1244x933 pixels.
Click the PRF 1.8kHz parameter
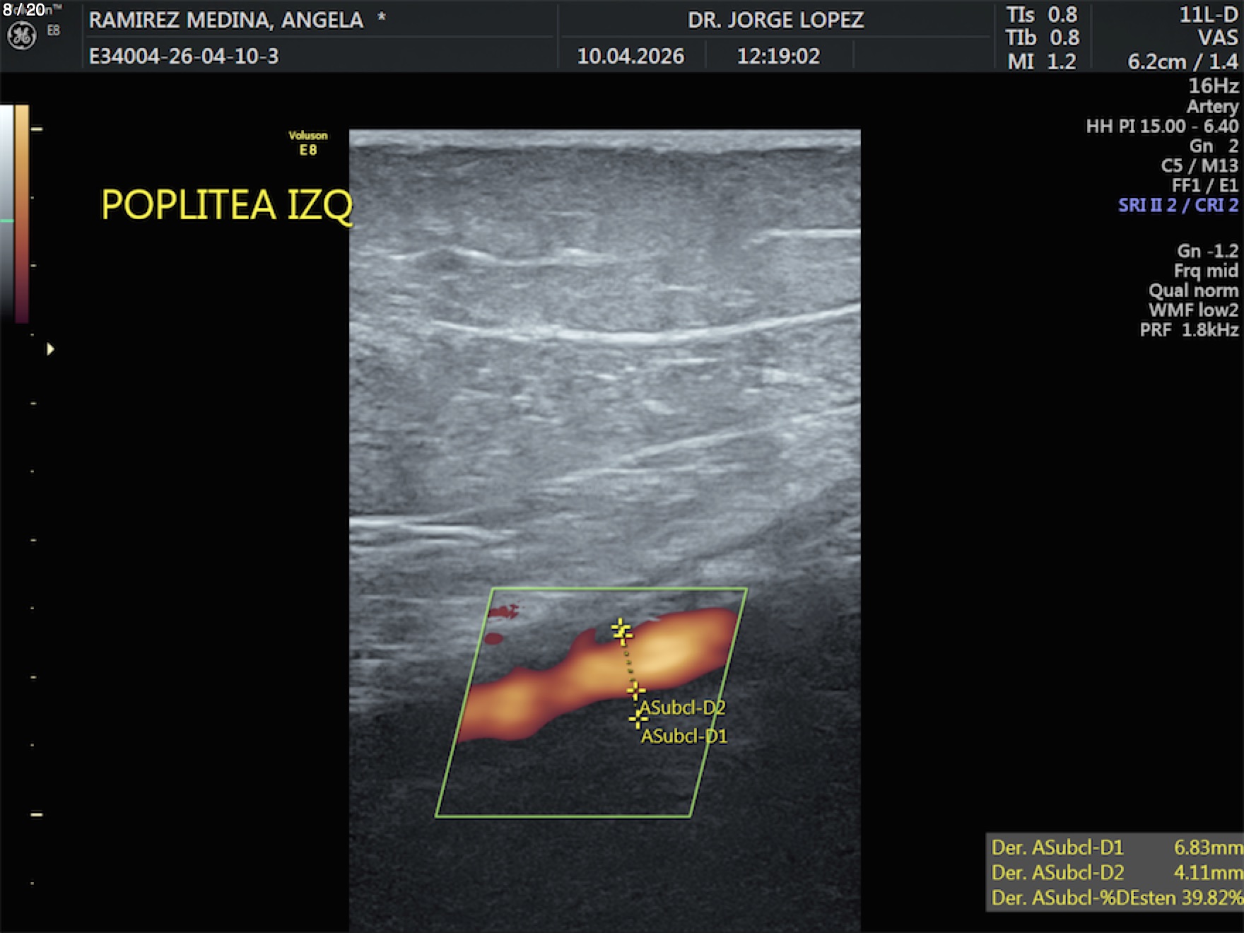tap(1189, 329)
